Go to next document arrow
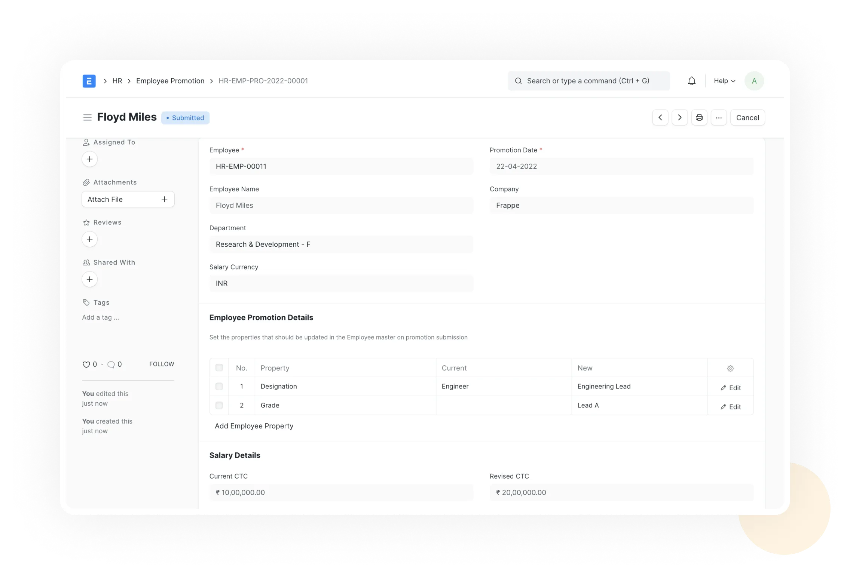 pyautogui.click(x=679, y=117)
